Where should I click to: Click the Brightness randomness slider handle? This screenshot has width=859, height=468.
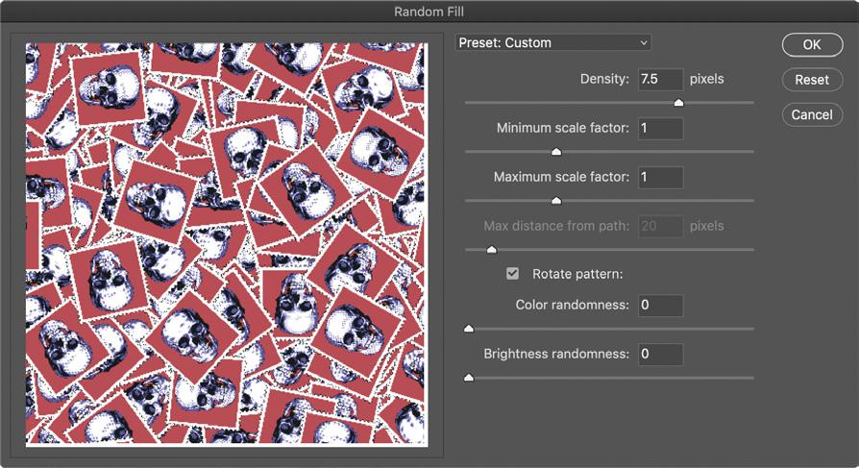(x=469, y=378)
